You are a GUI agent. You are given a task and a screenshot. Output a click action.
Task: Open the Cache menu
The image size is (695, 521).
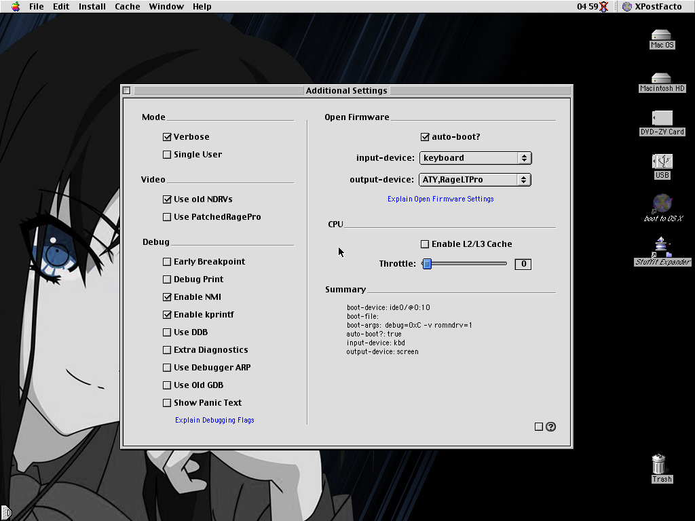(127, 6)
